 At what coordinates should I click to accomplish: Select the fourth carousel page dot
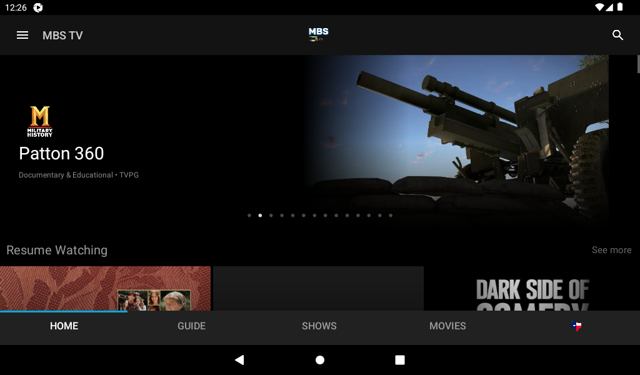(282, 216)
